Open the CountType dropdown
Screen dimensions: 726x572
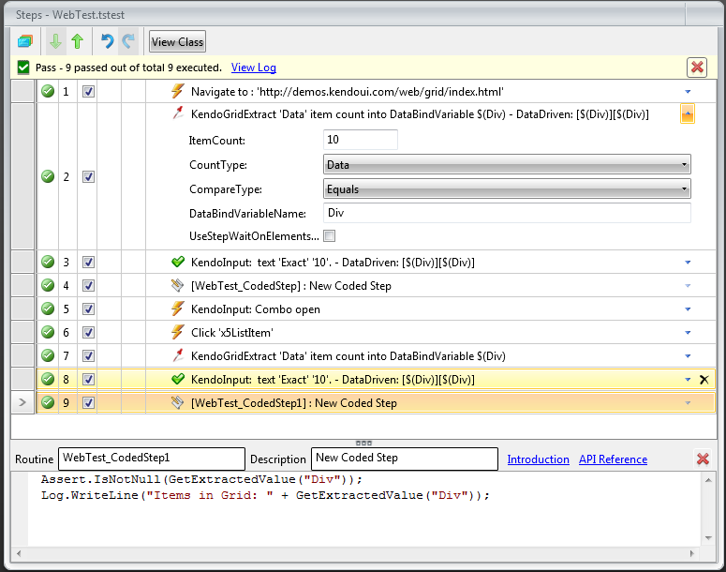[x=507, y=165]
